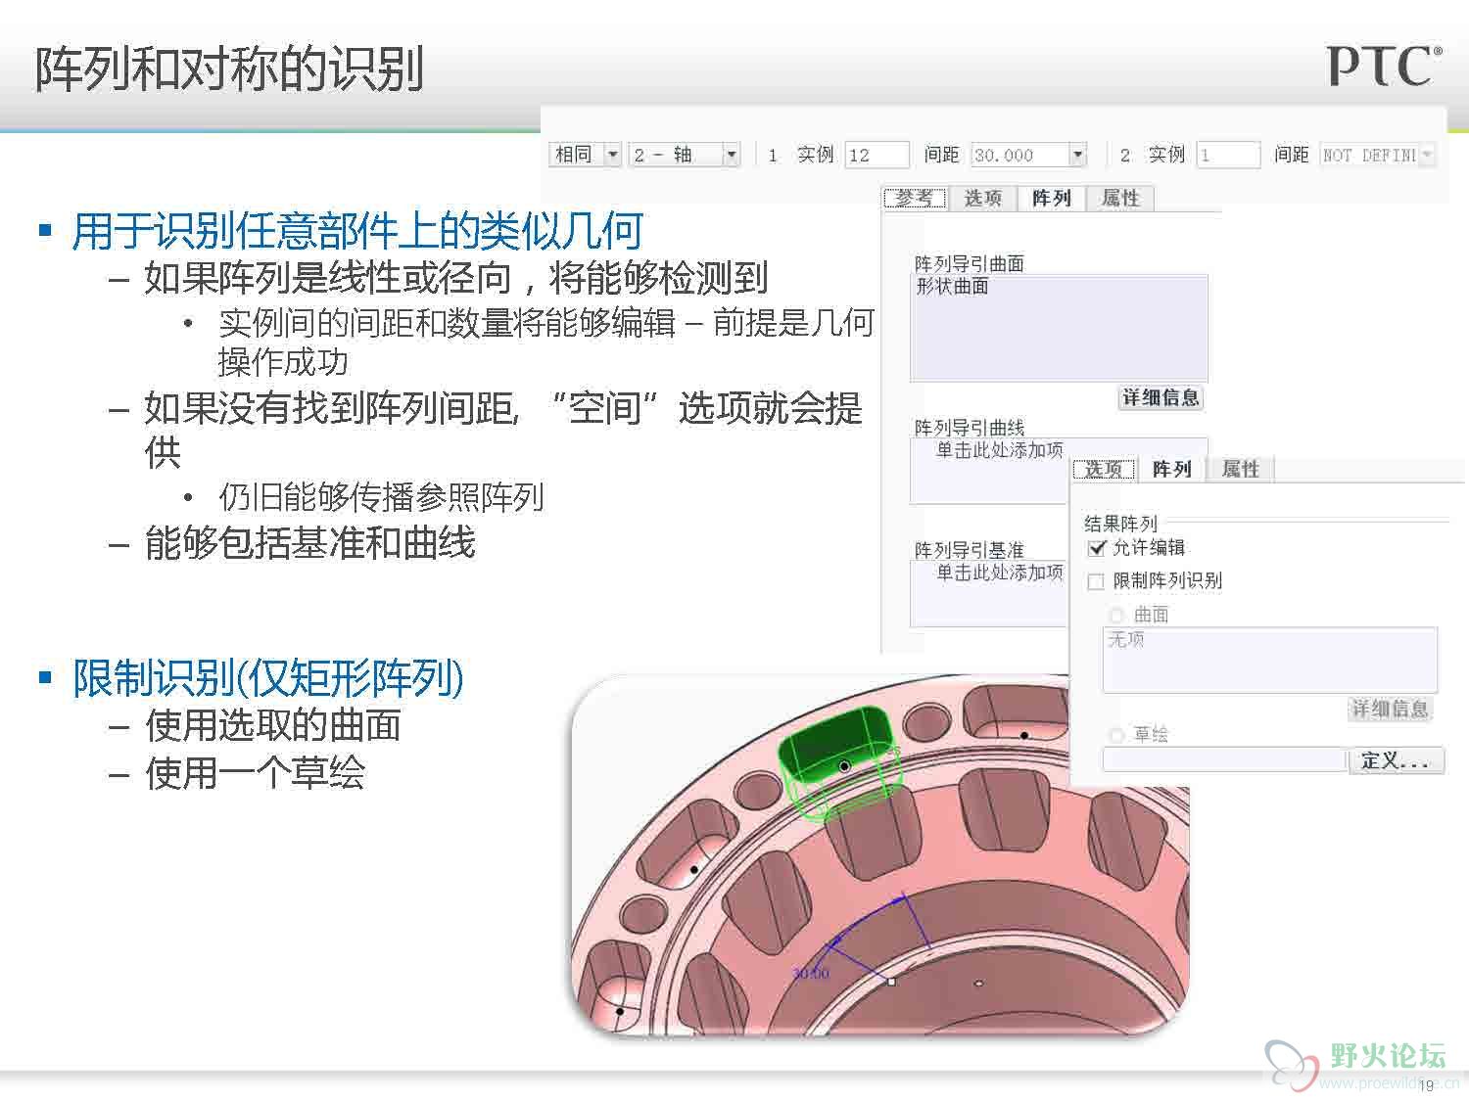Viewport: 1469px width, 1101px height.
Task: Click the PTC logo
Action: pyautogui.click(x=1385, y=67)
